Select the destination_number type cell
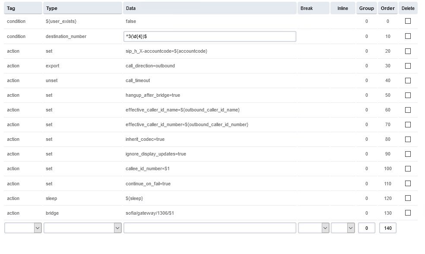The width and height of the screenshot is (425, 254). (x=66, y=36)
